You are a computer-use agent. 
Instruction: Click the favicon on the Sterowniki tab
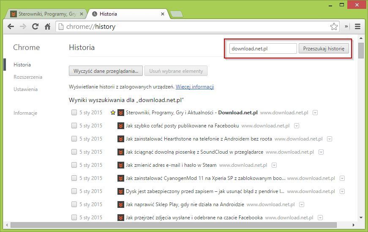coord(14,14)
